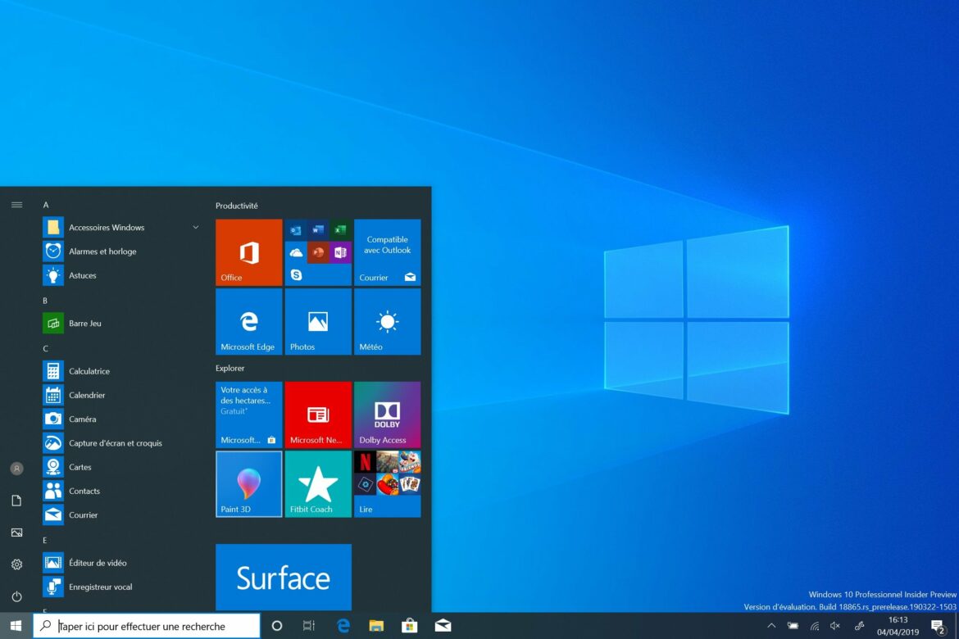Screen dimensions: 959x639
Task: Open the Météo weather tile
Action: (x=387, y=321)
